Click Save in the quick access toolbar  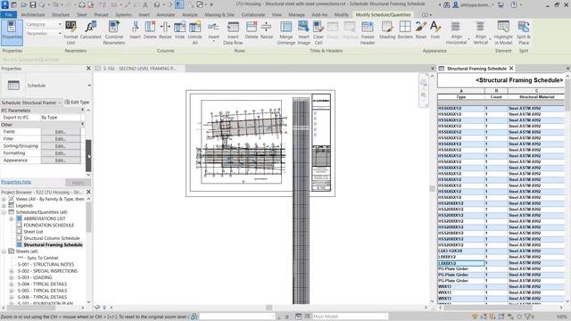33,4
